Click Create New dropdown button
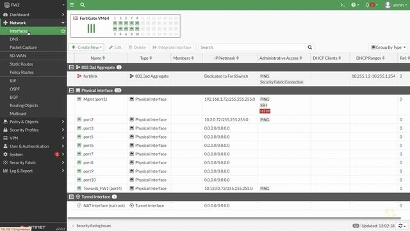The height and width of the screenshot is (231, 410). tap(86, 47)
